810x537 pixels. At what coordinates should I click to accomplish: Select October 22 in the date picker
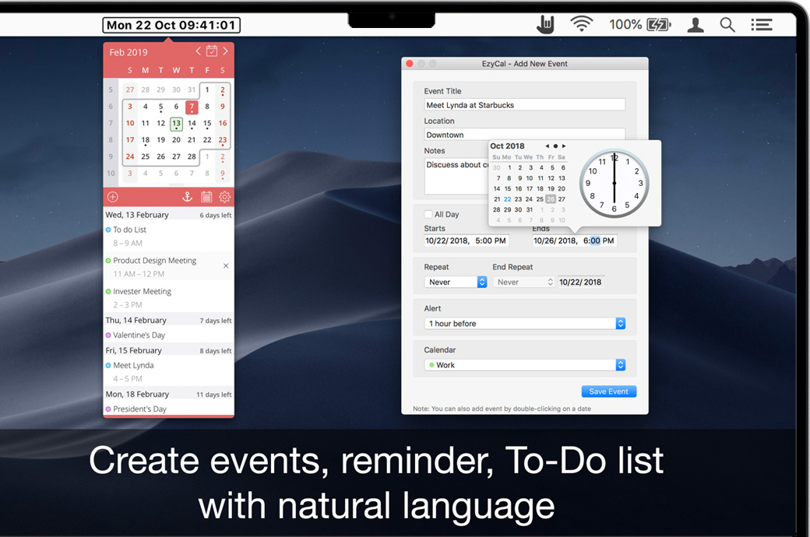[508, 199]
